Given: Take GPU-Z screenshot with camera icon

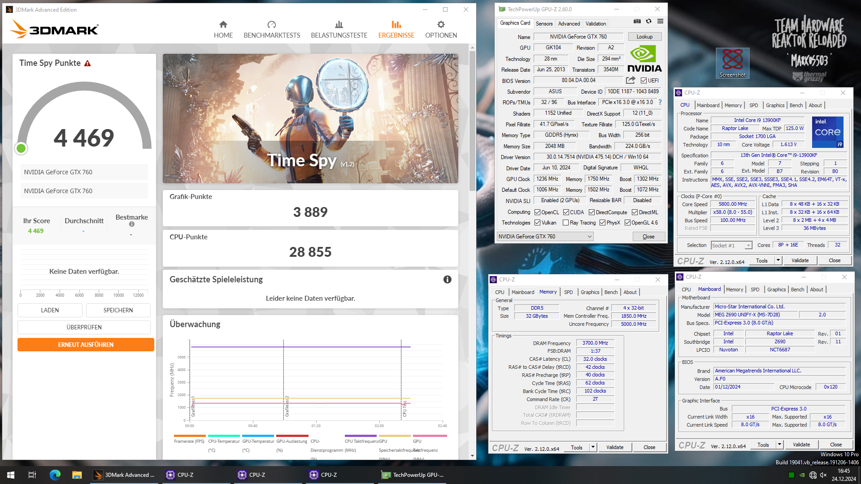Looking at the screenshot, I should tap(637, 21).
